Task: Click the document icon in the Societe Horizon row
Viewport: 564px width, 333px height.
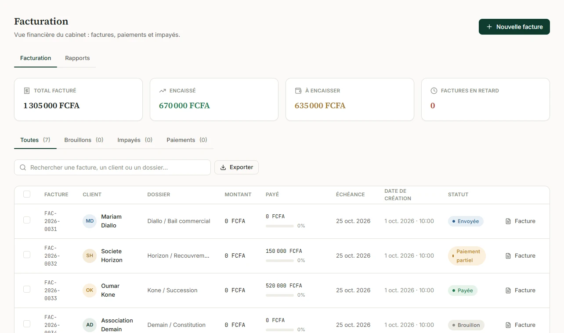Action: pos(508,256)
